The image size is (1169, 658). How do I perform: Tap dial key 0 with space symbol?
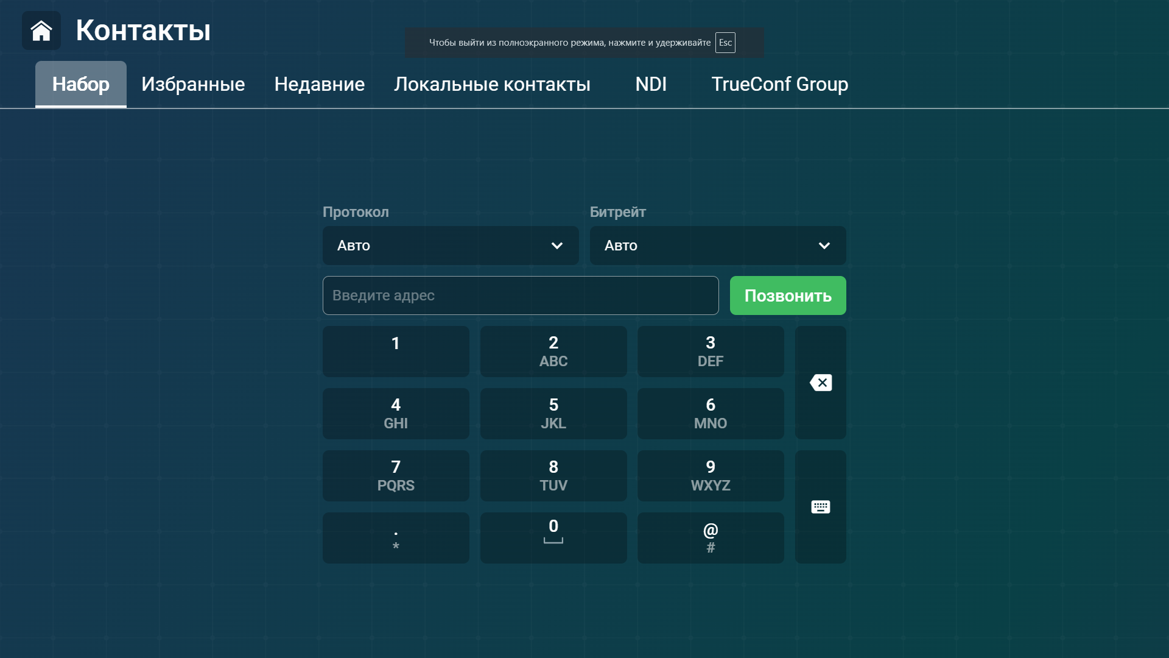pos(553,538)
